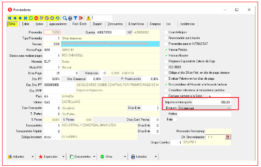
Task: Toggle the Baja checkbox
Action: pyautogui.click(x=175, y=120)
